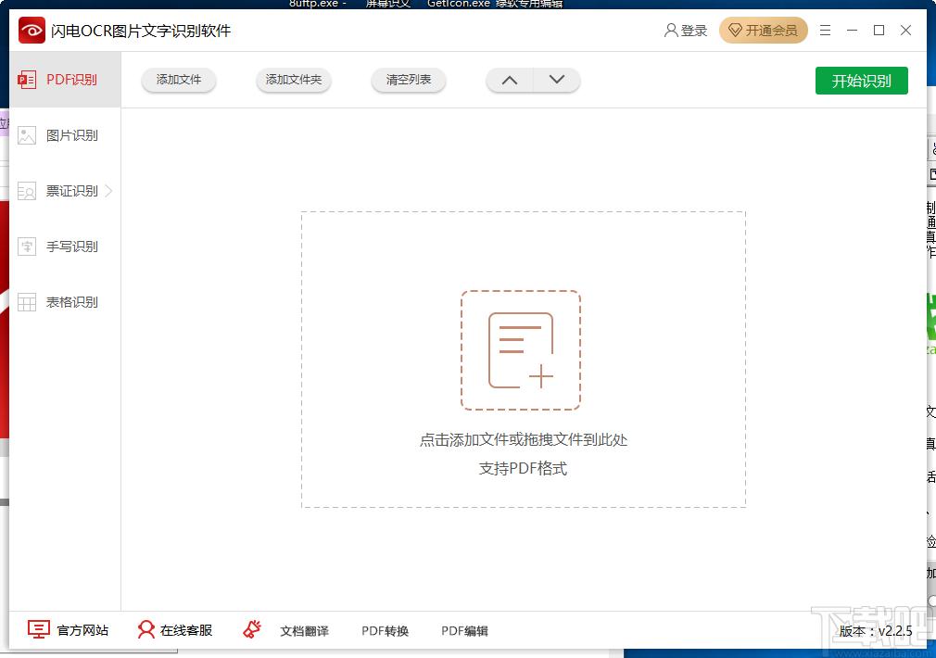Switch to 图片识别 tab
The image size is (936, 658).
click(x=65, y=135)
